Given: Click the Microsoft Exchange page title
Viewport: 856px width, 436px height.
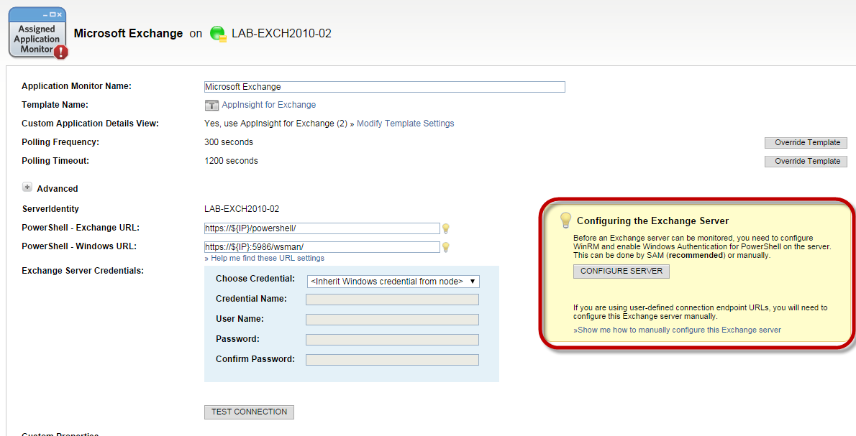Looking at the screenshot, I should (x=128, y=34).
